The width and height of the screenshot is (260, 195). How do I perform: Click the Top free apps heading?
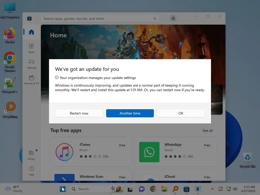coord(66,131)
